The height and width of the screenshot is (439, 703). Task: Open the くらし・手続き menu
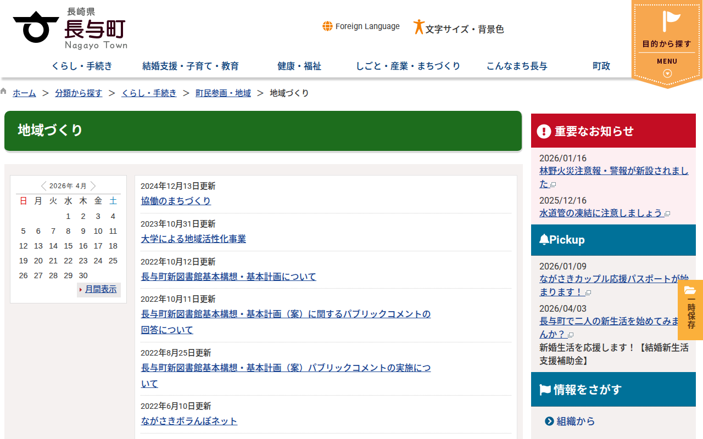coord(82,66)
